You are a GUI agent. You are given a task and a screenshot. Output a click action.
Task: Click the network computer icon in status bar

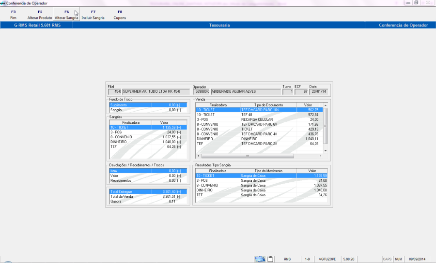[260, 259]
